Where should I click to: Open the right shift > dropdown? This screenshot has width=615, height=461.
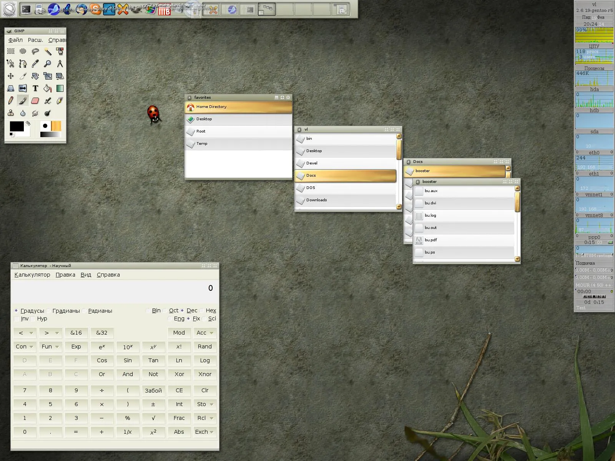50,333
